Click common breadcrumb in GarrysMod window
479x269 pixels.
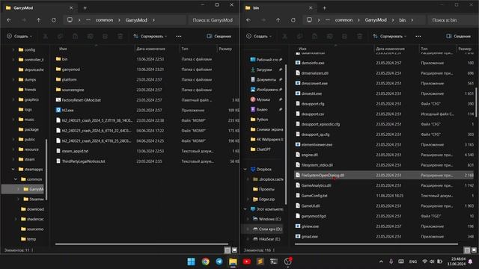coord(104,20)
